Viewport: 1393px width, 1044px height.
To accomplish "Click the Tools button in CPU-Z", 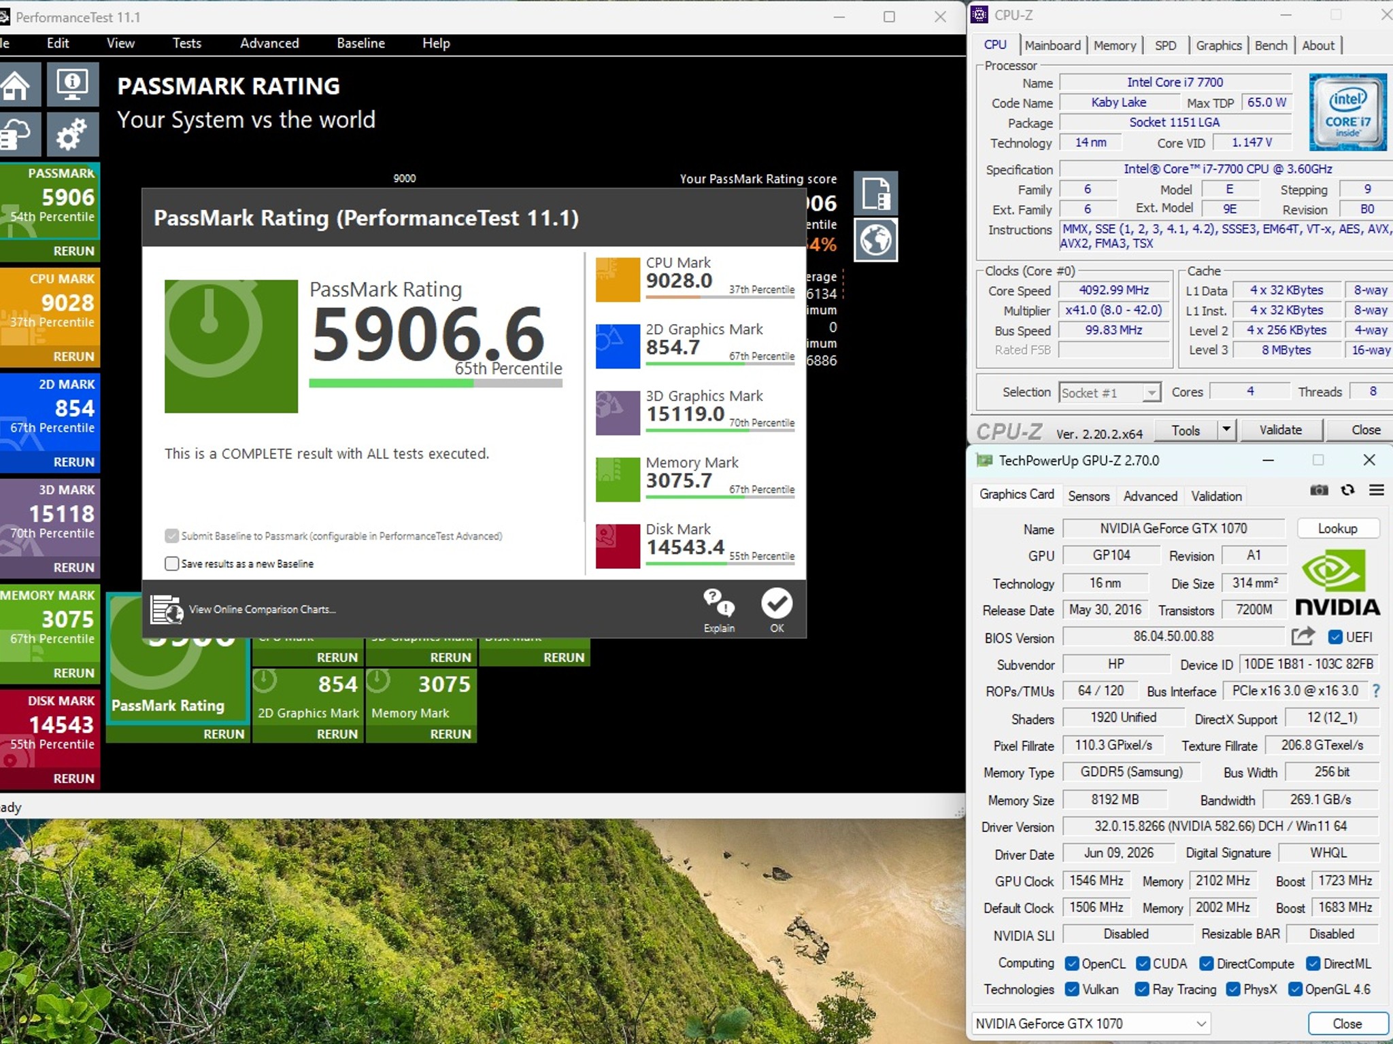I will tap(1186, 430).
